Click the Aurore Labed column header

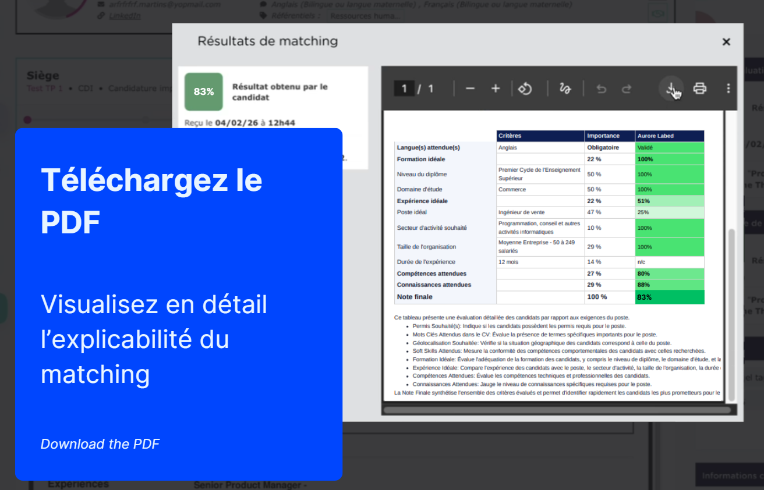tap(670, 136)
